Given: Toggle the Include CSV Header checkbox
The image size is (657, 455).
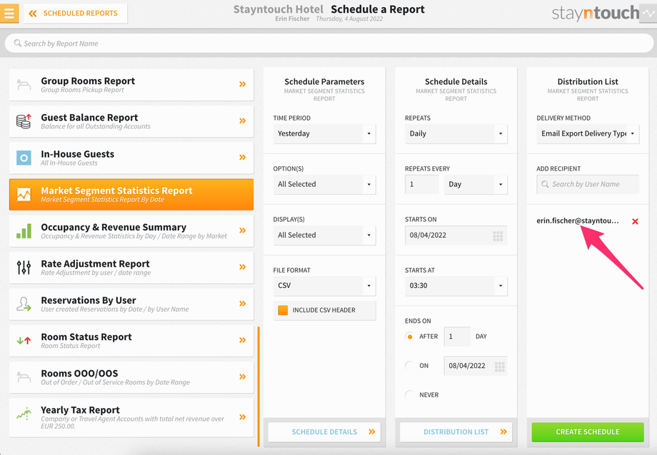Looking at the screenshot, I should tap(283, 310).
